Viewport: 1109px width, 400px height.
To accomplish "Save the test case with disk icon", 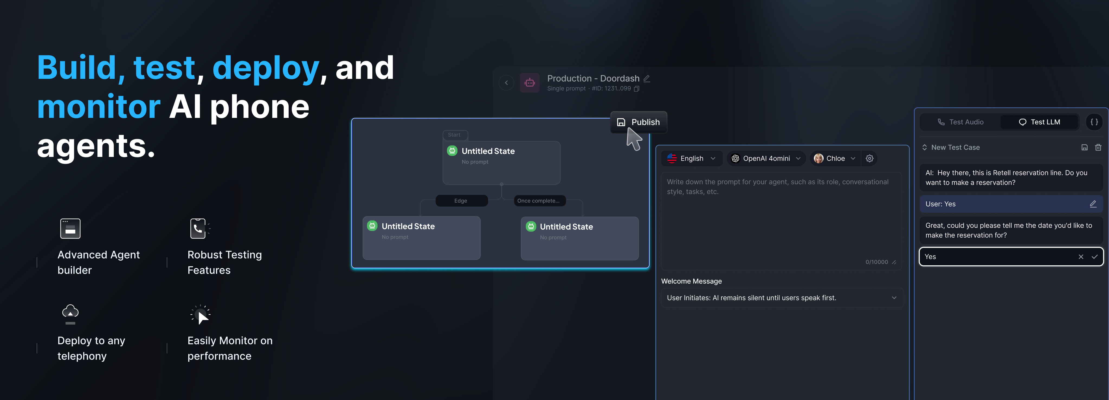I will 1084,147.
